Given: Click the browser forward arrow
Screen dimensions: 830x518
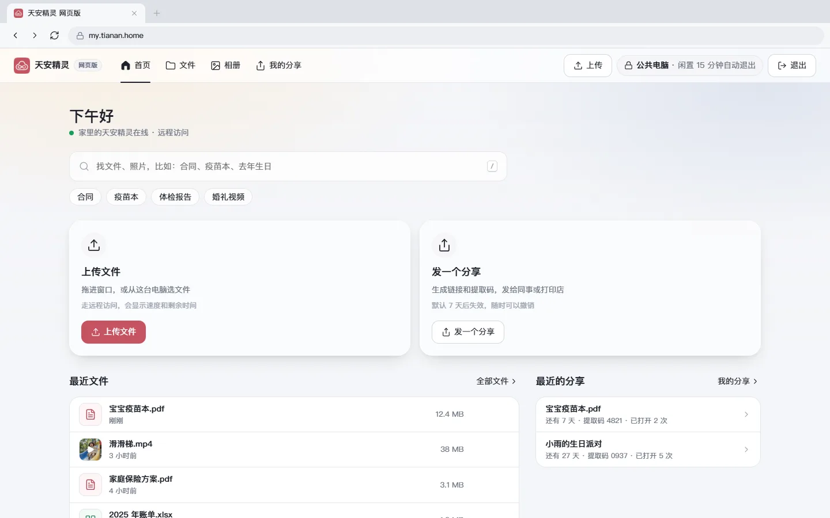Looking at the screenshot, I should pos(35,35).
